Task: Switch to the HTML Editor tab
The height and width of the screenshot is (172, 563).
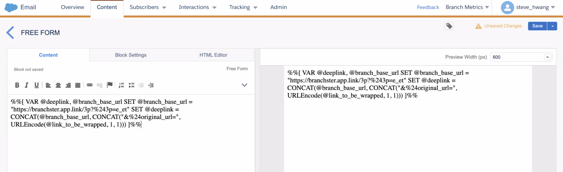Action: pos(213,55)
